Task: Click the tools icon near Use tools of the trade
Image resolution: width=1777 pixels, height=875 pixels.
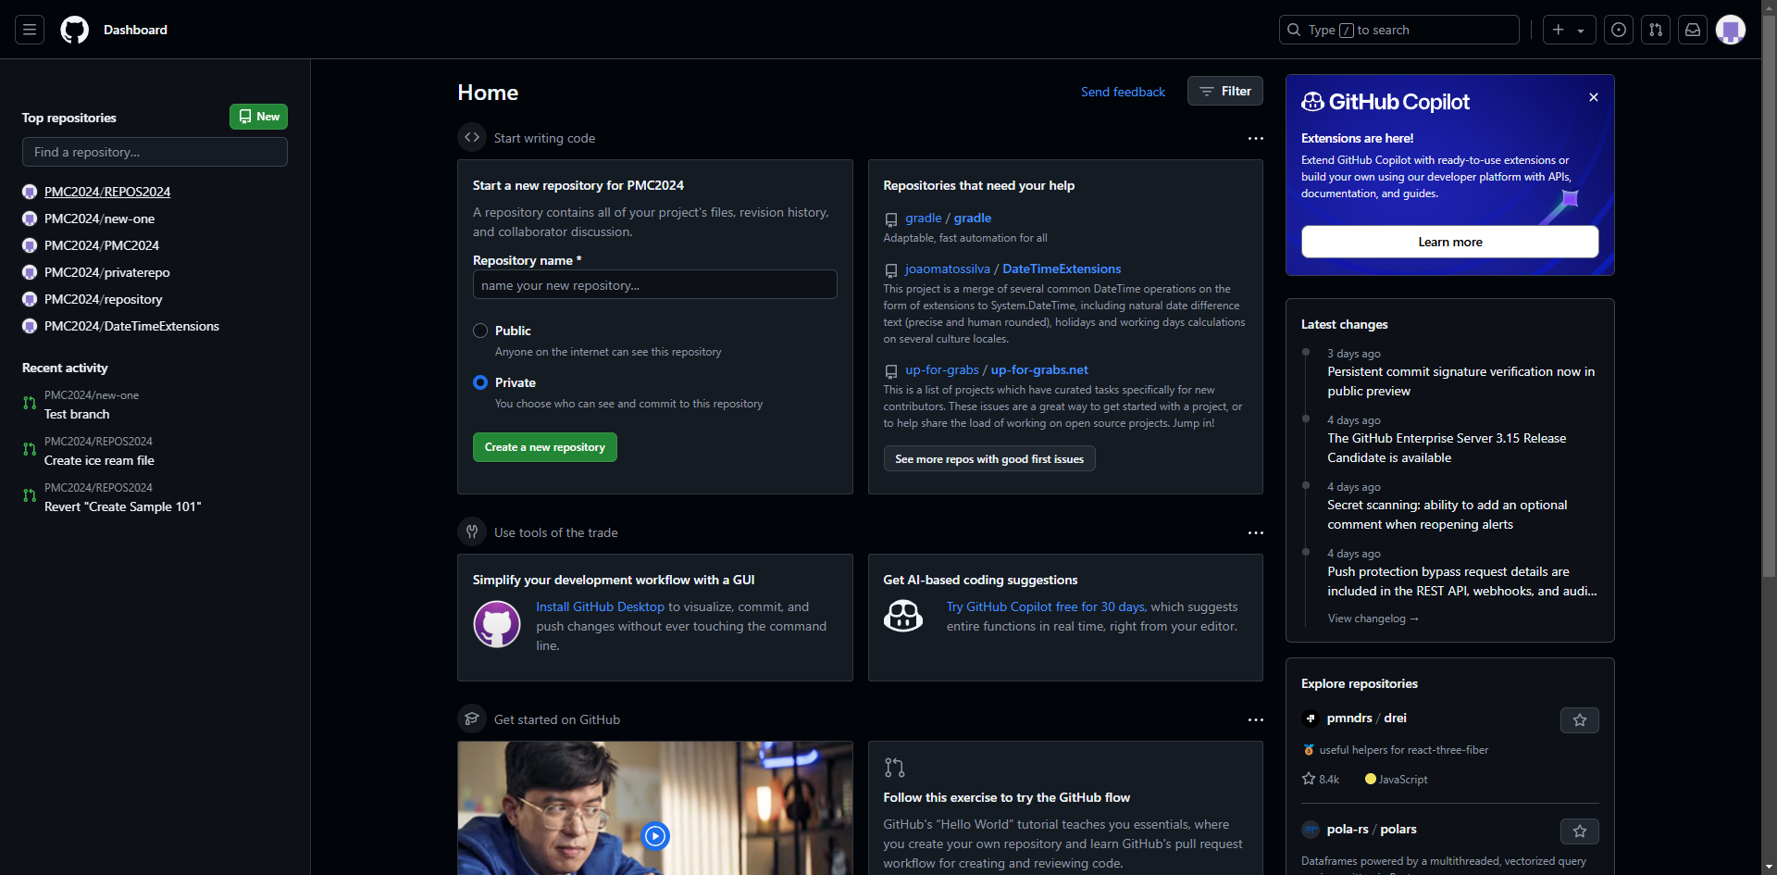Action: (472, 531)
